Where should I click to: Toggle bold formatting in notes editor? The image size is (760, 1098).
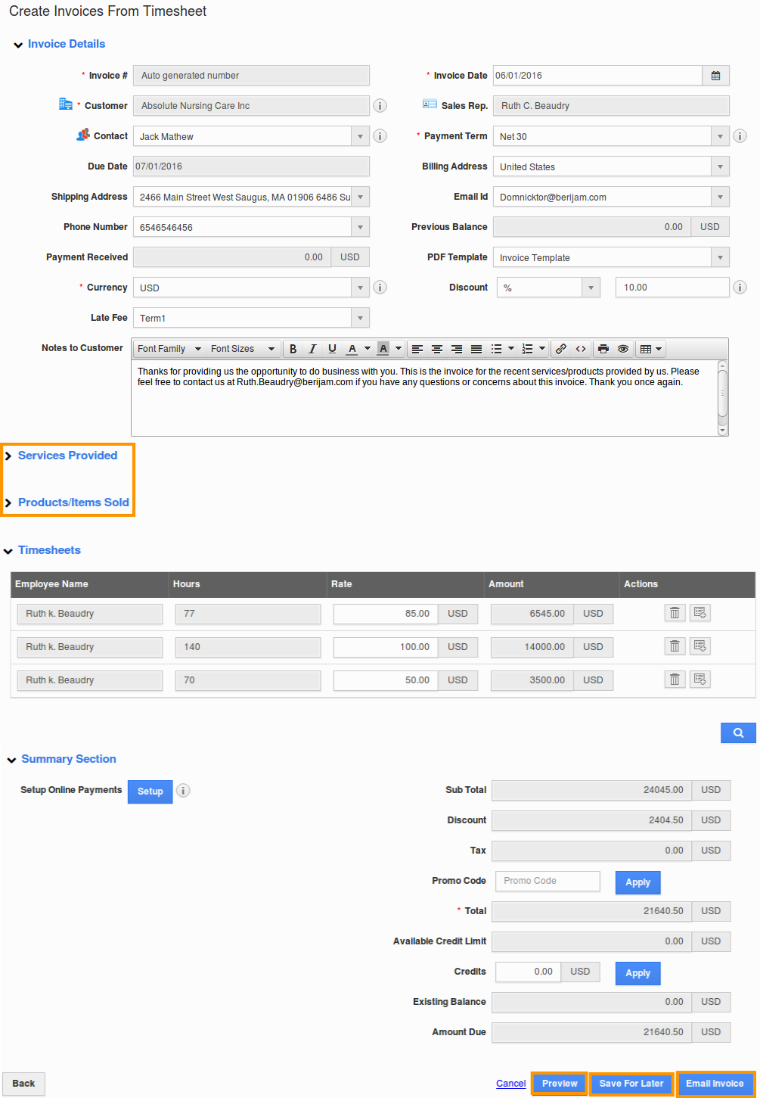[293, 349]
